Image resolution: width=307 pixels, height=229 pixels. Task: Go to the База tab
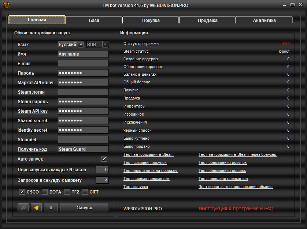[x=94, y=20]
